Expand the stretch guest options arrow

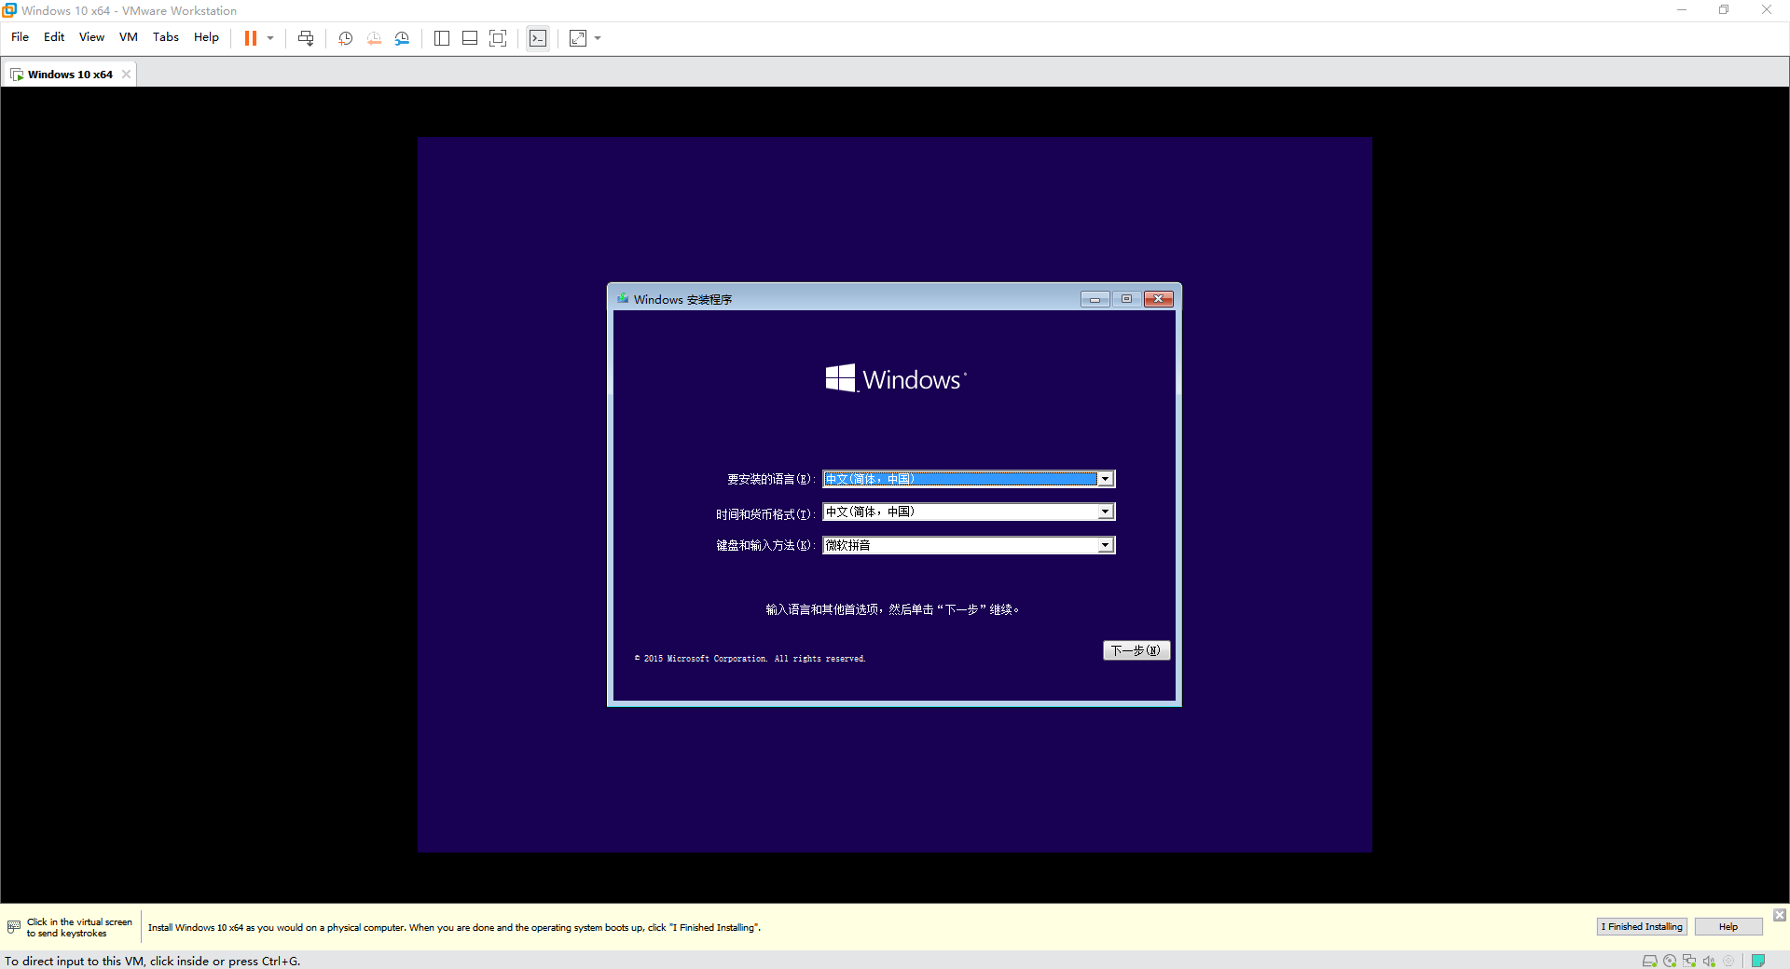point(598,38)
